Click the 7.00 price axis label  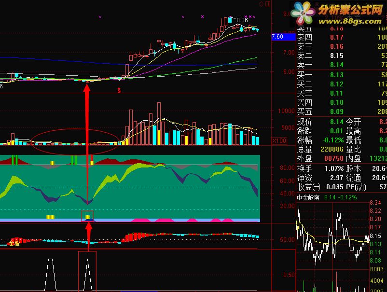click(x=289, y=53)
